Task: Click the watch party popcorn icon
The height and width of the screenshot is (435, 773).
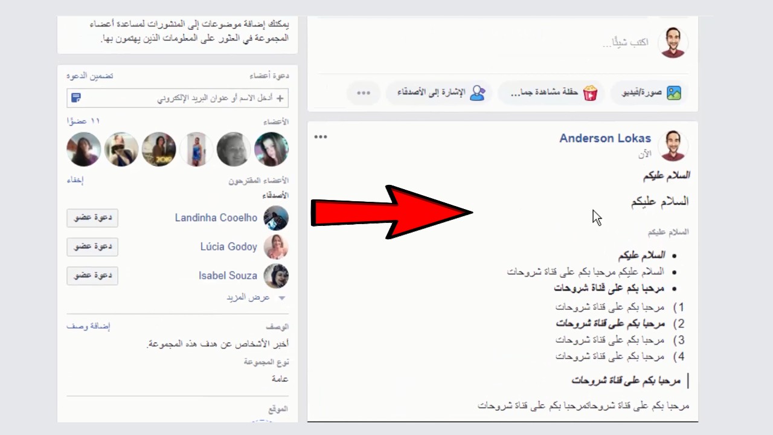Action: coord(590,92)
